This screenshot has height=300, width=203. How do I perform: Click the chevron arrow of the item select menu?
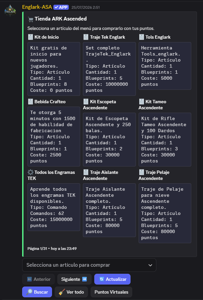[x=150, y=265]
